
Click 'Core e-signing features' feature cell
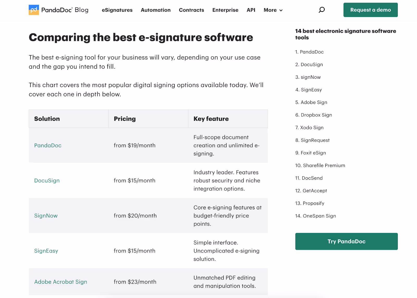(x=228, y=216)
